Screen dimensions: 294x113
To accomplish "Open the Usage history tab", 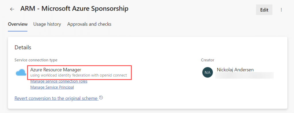I will (x=47, y=24).
